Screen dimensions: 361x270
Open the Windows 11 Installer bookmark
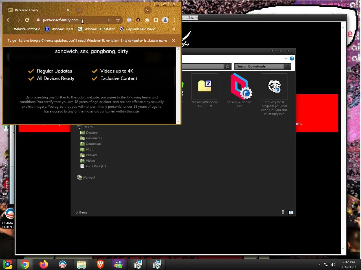click(x=96, y=29)
